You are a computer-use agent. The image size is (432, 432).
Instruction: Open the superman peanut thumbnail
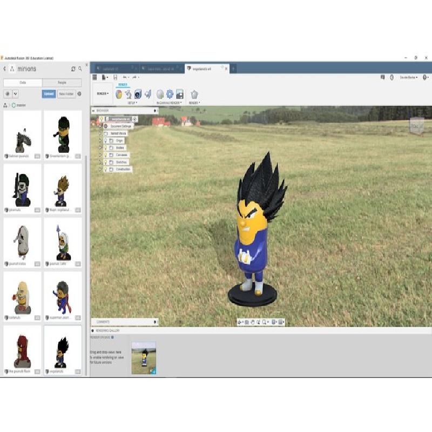click(63, 296)
